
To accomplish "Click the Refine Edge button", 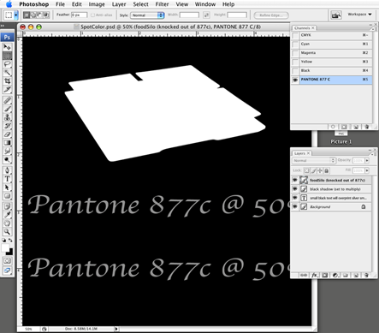I will point(271,15).
